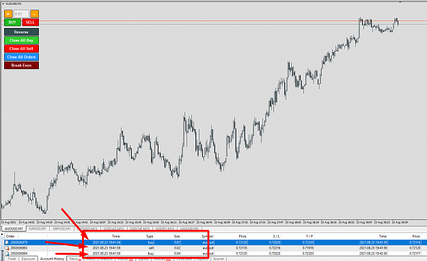Viewport: 427px width, 261px height.
Task: Click order icon beside 2002656883
Action: click(8, 248)
